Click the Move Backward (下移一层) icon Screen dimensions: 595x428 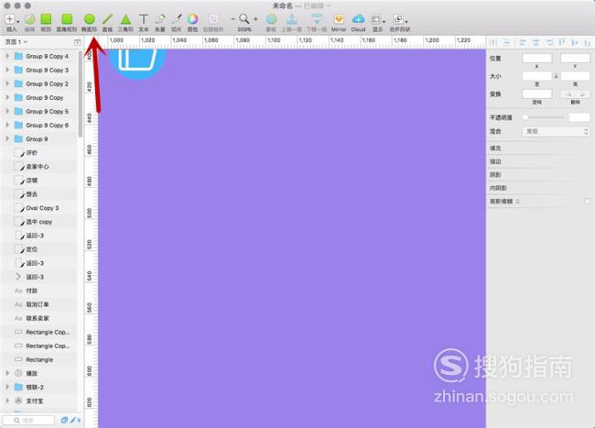coord(317,22)
